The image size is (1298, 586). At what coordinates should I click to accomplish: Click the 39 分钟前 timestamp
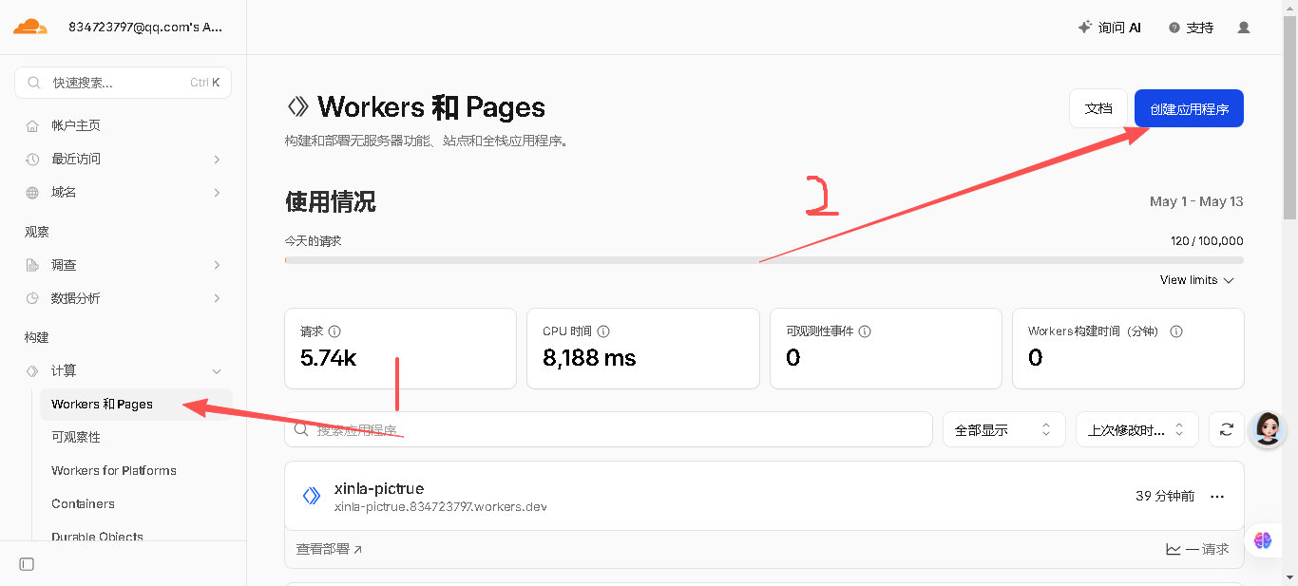(1165, 496)
